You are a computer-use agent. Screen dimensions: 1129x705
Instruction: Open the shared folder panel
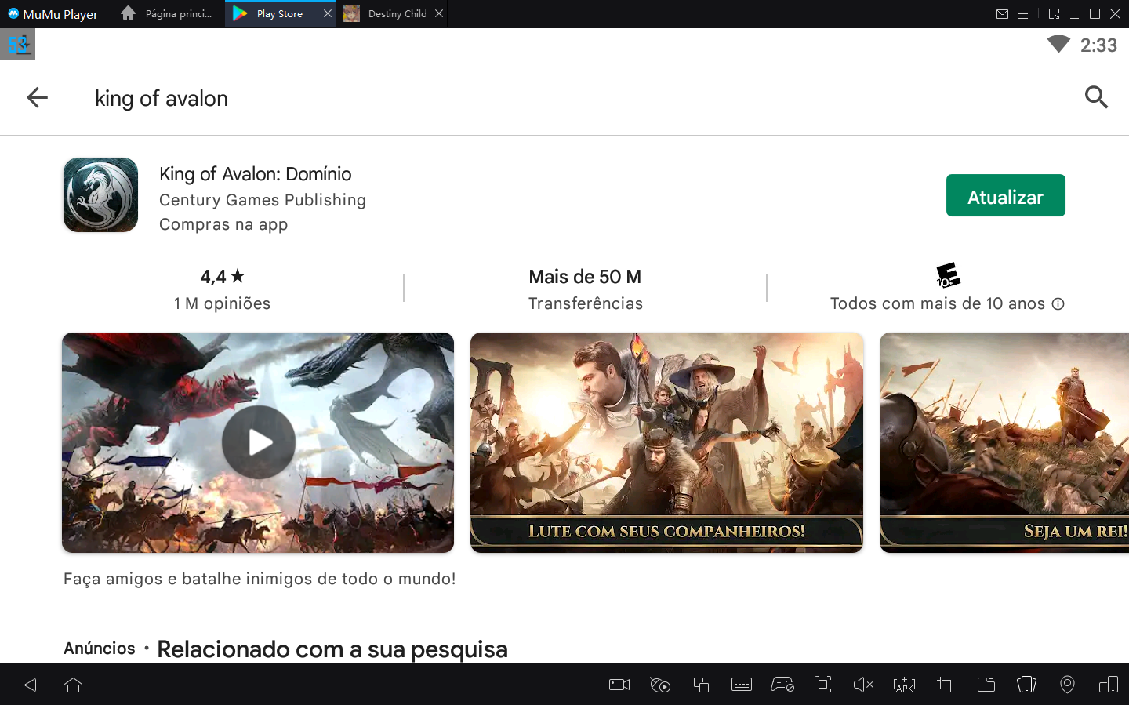tap(986, 685)
